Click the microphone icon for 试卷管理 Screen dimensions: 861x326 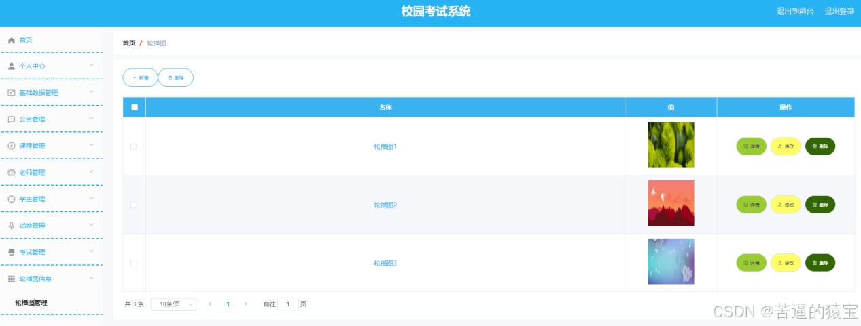tap(11, 226)
